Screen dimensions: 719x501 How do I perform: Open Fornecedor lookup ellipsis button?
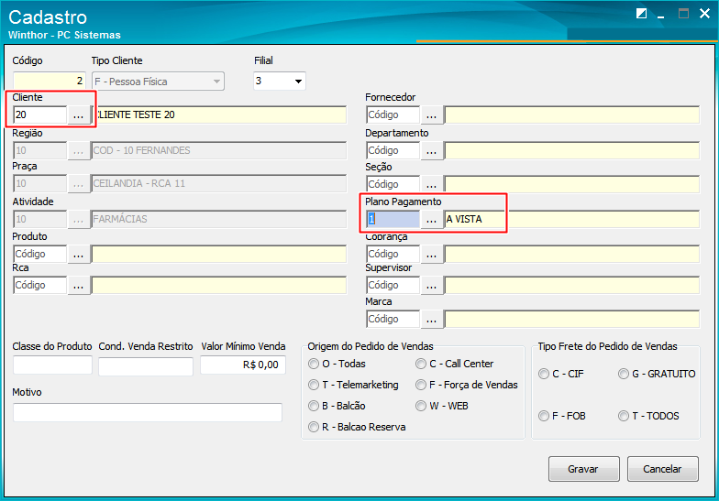pos(431,115)
